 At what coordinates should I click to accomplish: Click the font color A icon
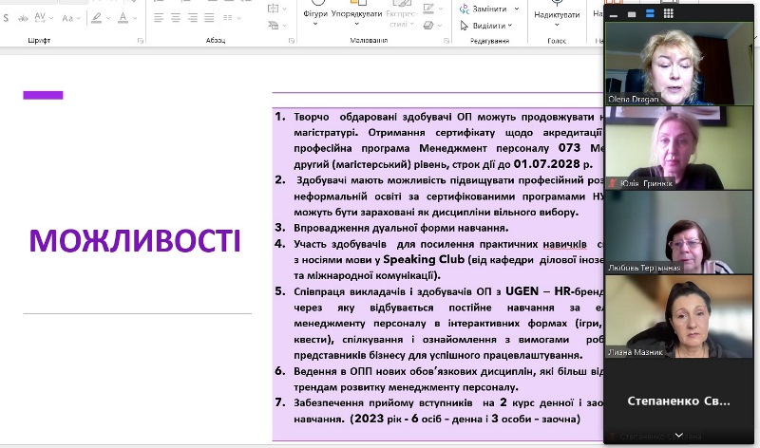124,18
